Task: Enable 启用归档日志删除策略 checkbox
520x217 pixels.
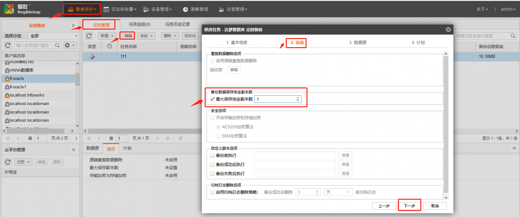Action: (213, 192)
